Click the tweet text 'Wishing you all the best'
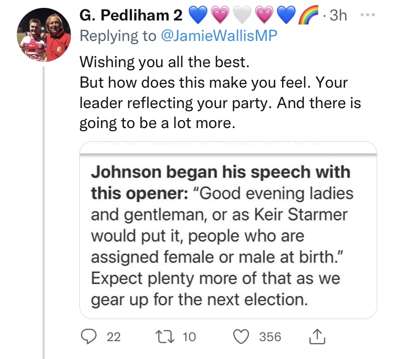 163,62
